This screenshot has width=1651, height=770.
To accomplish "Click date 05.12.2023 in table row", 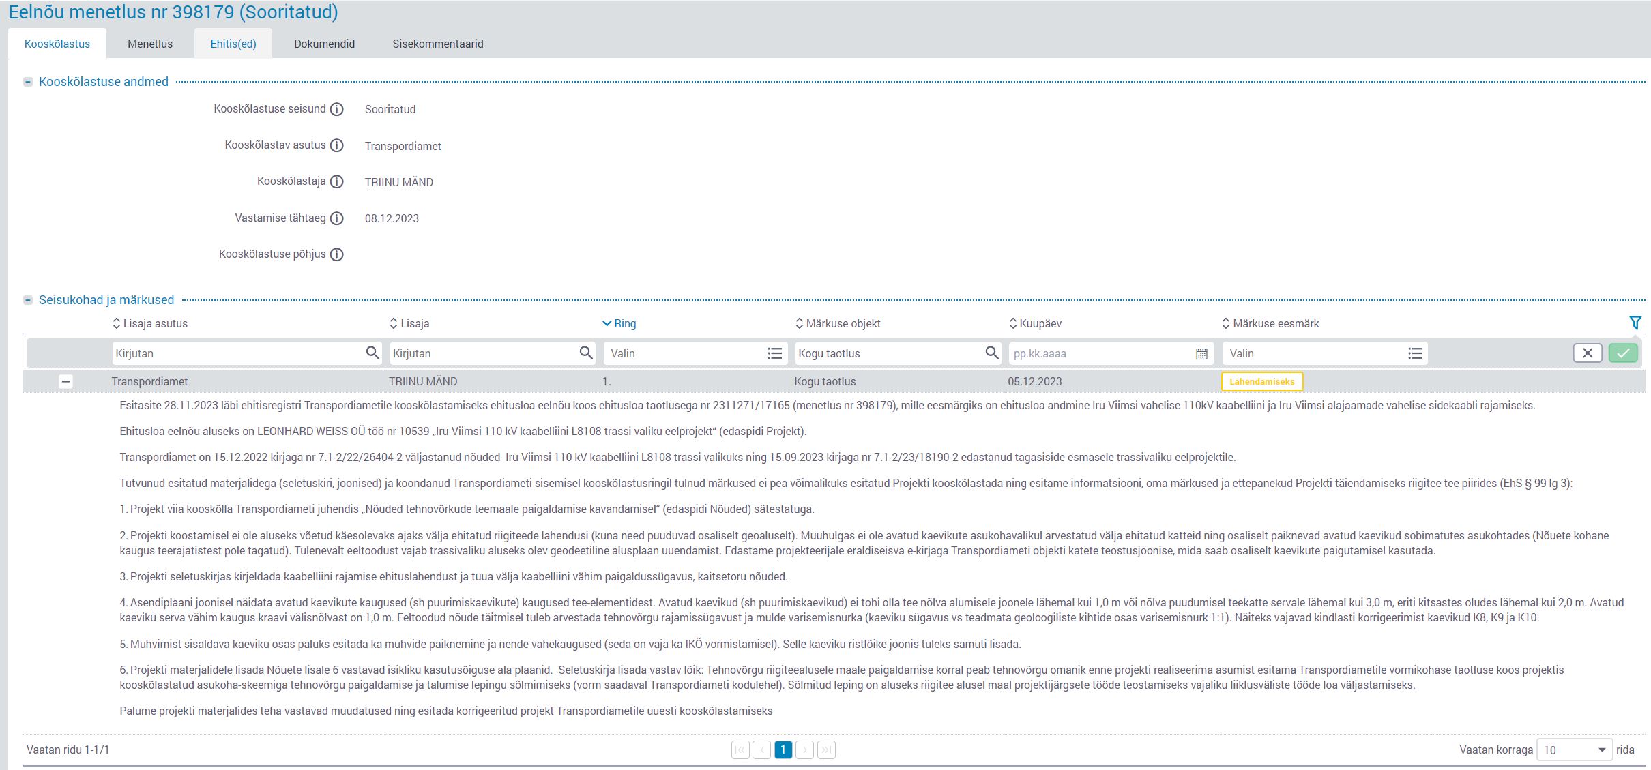I will click(x=1034, y=382).
